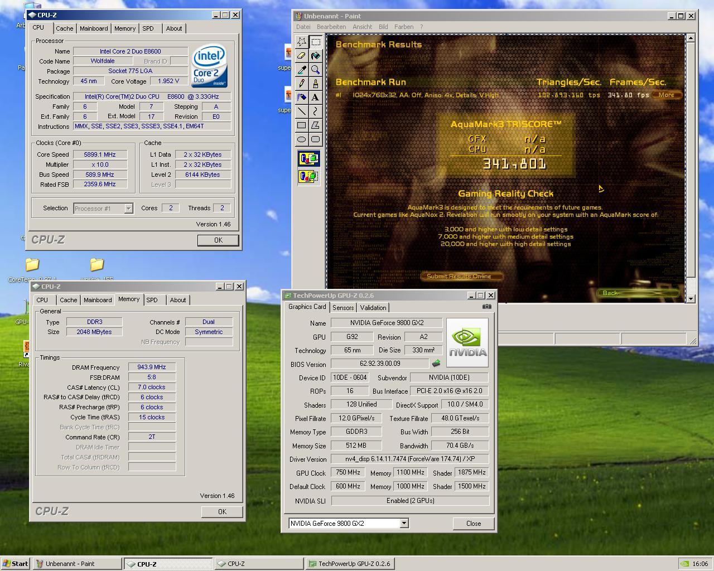Click GPU Clock 750 MHz field in GPU-Z
Screen dimensions: 714x571
(348, 472)
